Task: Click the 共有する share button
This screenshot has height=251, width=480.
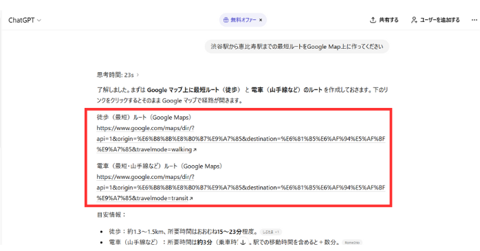Action: (384, 20)
